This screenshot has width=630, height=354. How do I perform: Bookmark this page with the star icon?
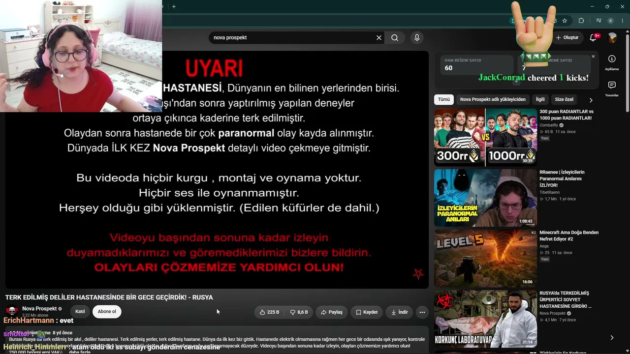(565, 21)
